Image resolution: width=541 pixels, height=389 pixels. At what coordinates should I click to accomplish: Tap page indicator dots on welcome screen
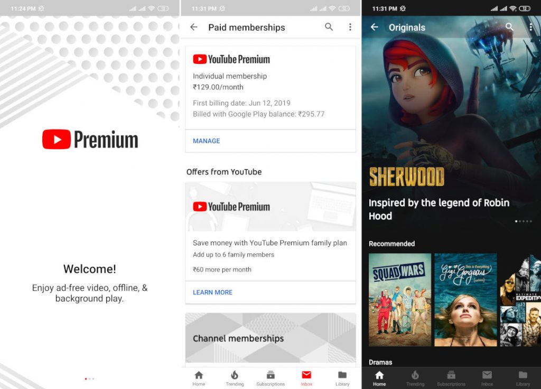[89, 378]
